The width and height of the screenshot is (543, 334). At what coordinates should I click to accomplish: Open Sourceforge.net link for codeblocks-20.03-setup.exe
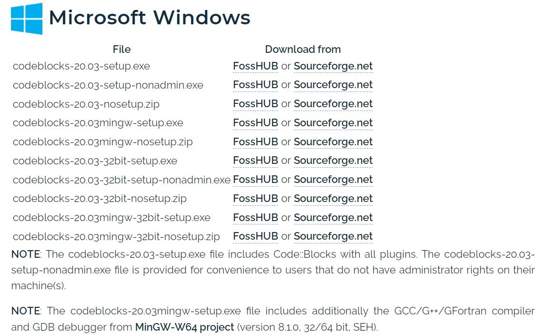pyautogui.click(x=333, y=66)
